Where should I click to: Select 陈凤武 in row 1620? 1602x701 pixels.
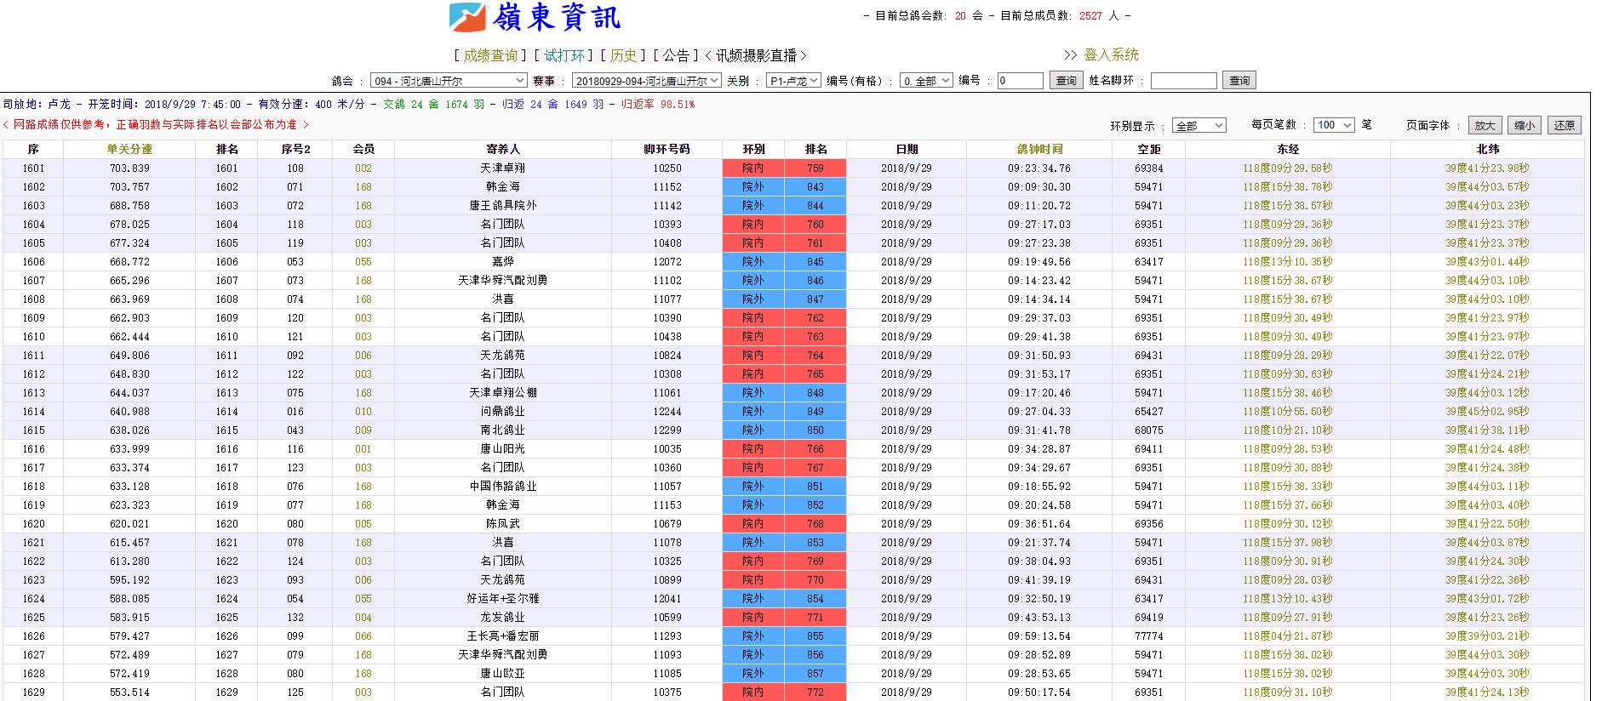[x=503, y=524]
